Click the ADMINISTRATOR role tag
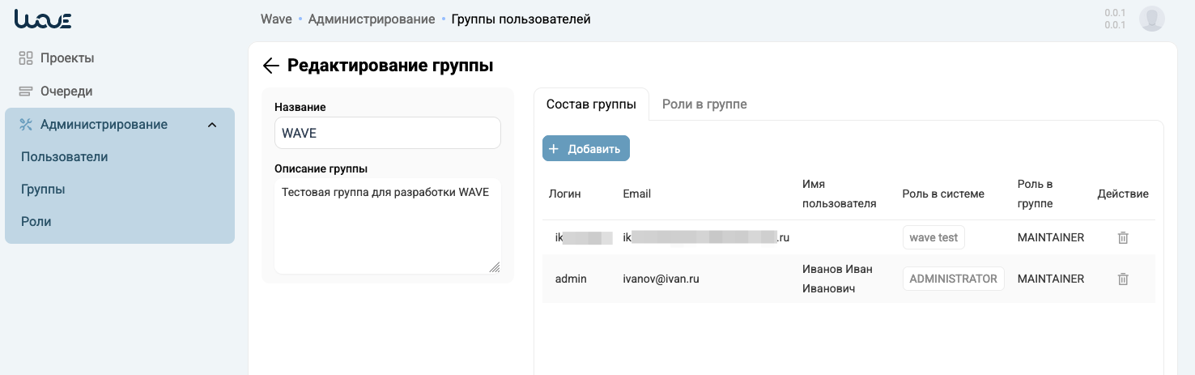The image size is (1195, 375). tap(953, 279)
